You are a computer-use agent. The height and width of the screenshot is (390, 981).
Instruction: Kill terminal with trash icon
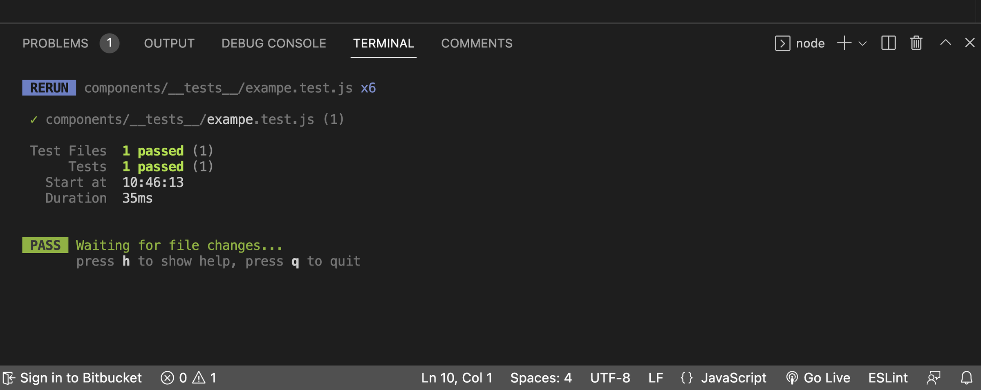point(916,43)
